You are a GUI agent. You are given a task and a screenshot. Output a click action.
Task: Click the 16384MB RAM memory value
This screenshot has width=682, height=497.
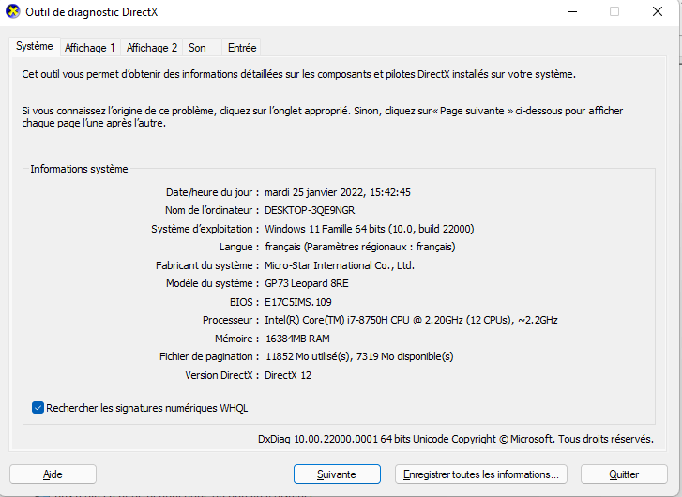coord(297,339)
